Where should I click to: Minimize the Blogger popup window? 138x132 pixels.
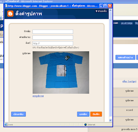click(x=101, y=6)
